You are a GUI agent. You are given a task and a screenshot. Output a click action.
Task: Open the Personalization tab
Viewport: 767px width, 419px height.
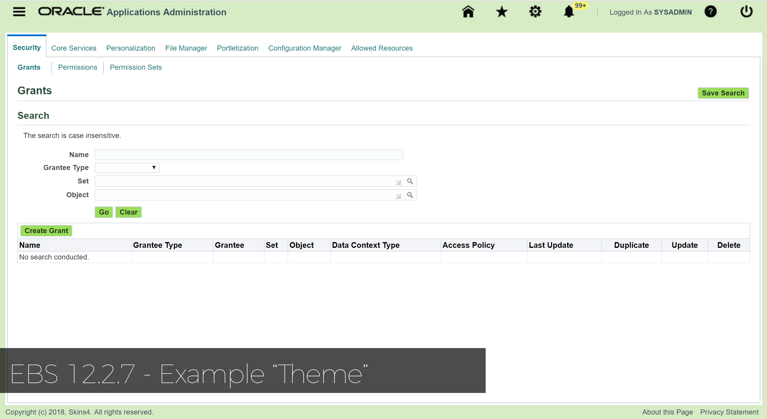click(131, 48)
